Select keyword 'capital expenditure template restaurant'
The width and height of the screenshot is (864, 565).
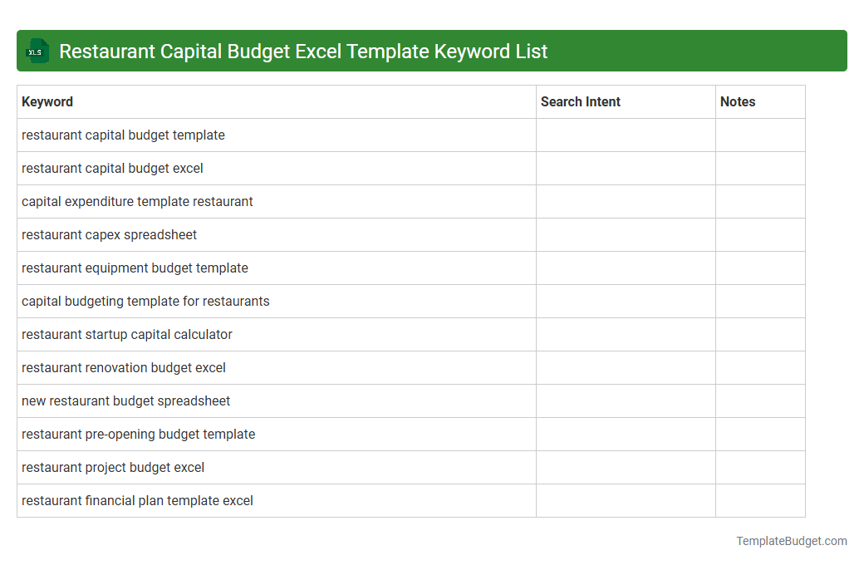(x=137, y=201)
